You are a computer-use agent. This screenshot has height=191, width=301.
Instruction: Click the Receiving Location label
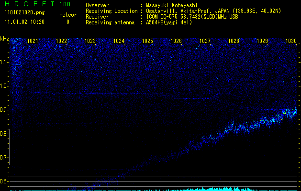point(111,11)
